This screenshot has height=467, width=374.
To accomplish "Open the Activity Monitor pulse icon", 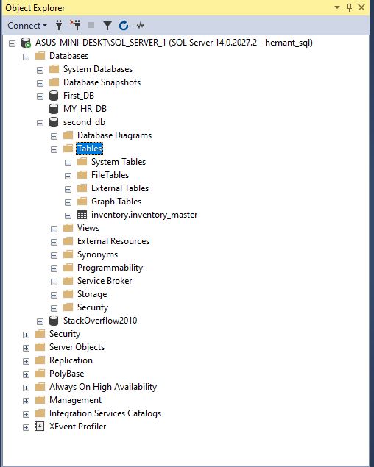I will [x=140, y=26].
